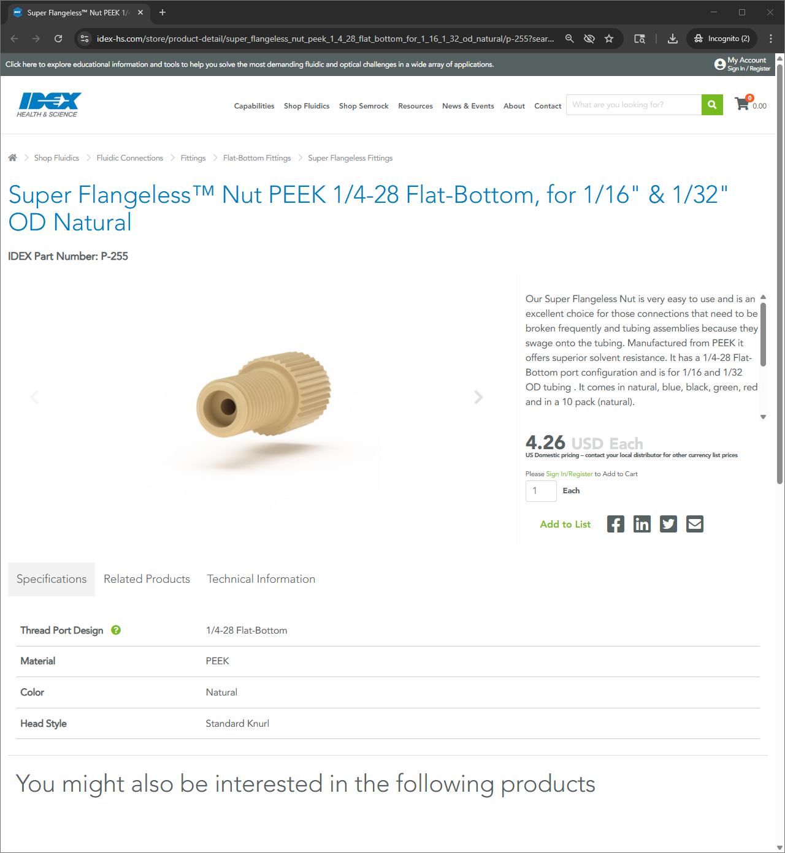The height and width of the screenshot is (853, 785).
Task: Switch to Technical Information tab
Action: click(261, 579)
